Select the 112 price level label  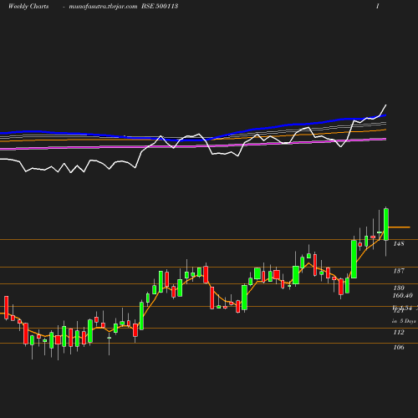point(399,332)
